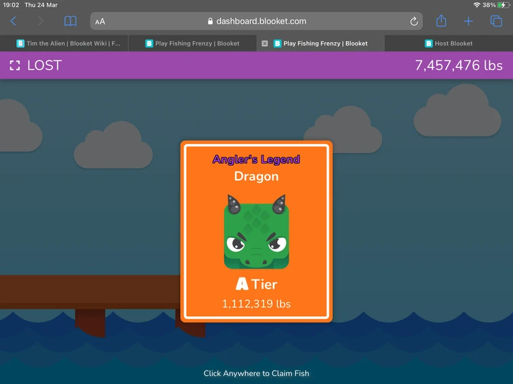Switch to first Play Fishing Frenzy tab

pyautogui.click(x=192, y=43)
